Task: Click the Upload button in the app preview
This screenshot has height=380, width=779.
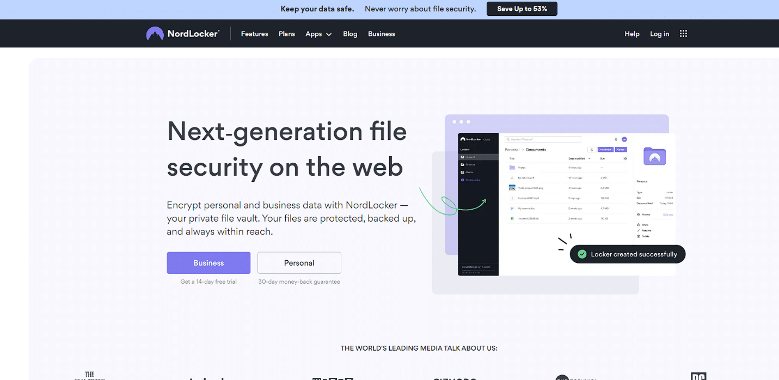Action: click(x=621, y=150)
